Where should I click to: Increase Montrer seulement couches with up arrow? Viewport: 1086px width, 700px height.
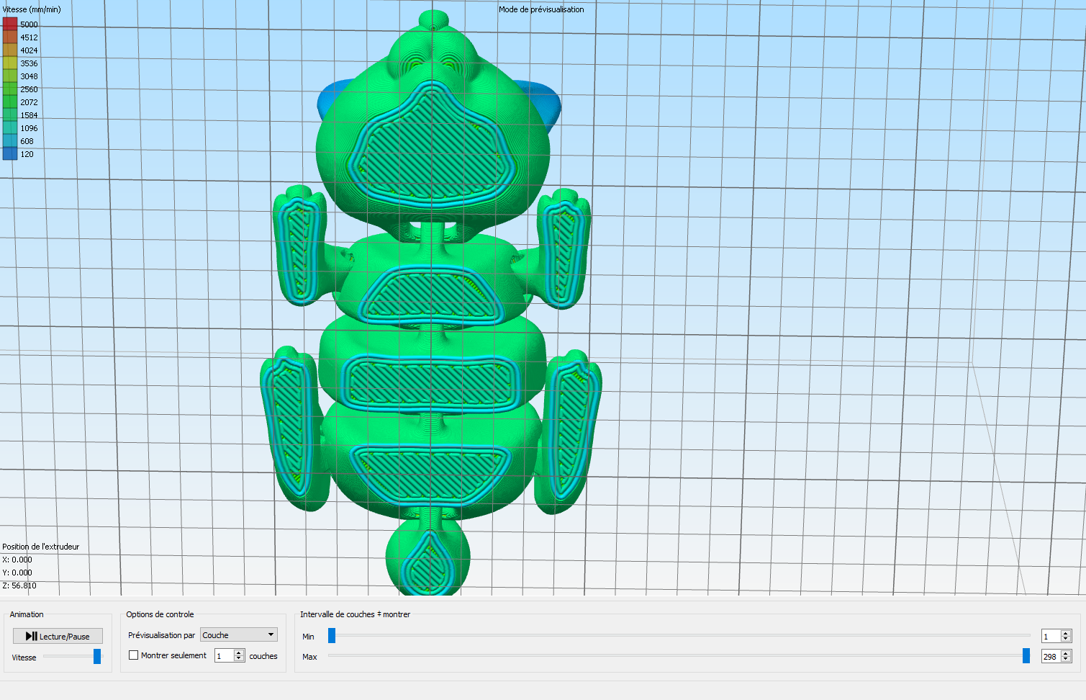click(x=239, y=652)
